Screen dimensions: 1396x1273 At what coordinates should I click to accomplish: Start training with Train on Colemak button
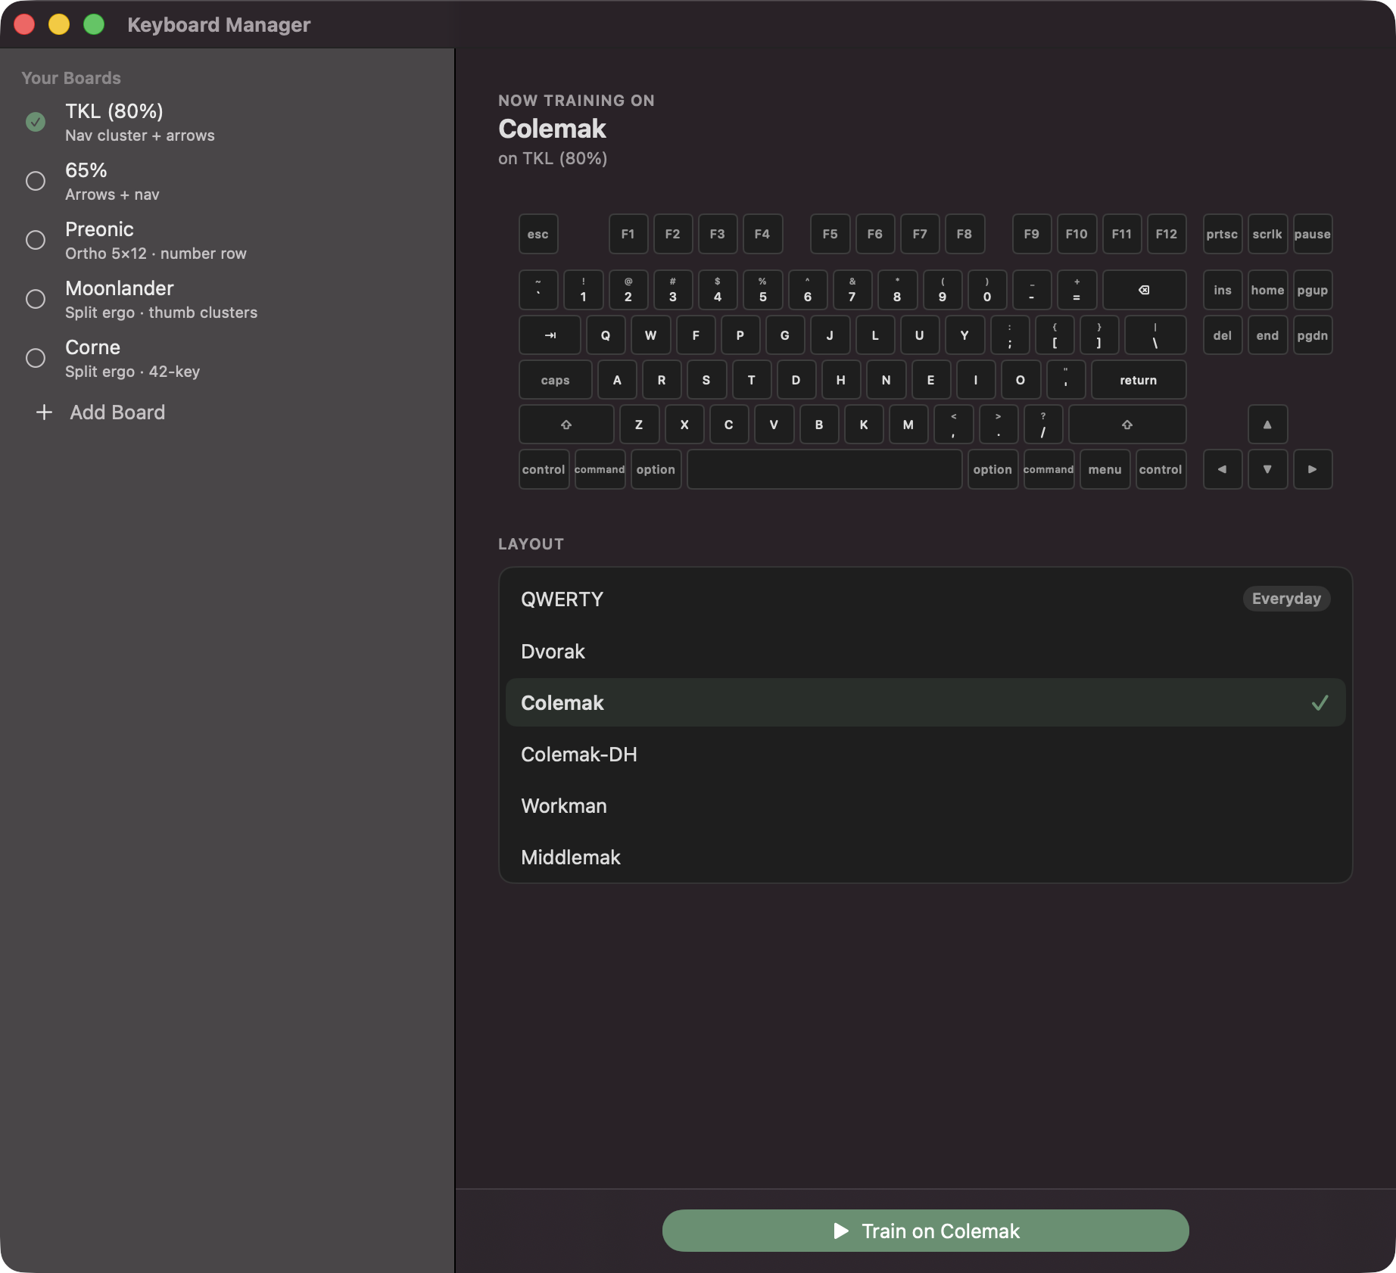click(925, 1231)
